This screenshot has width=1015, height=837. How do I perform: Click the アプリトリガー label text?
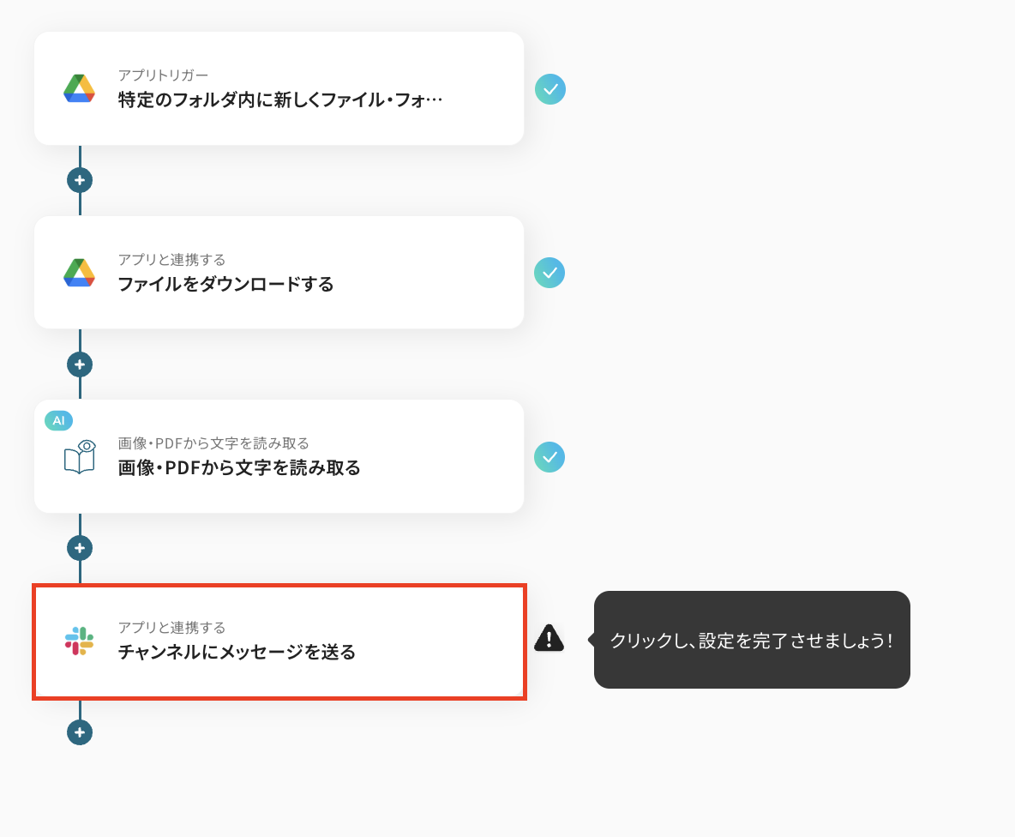[163, 75]
